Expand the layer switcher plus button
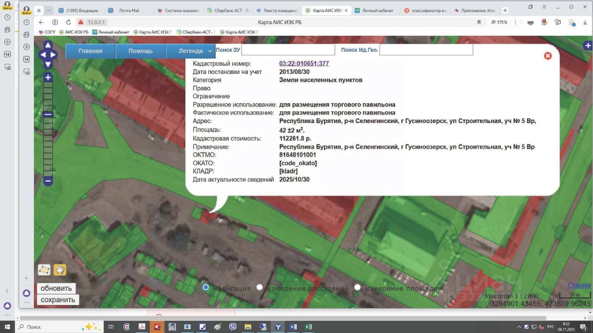Image resolution: width=593 pixels, height=333 pixels. click(588, 45)
